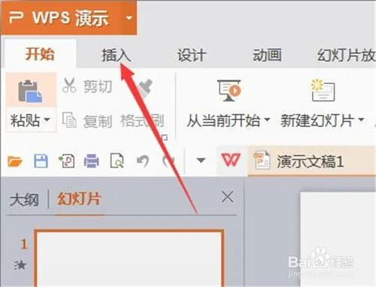Click the print icon
The width and height of the screenshot is (376, 287).
pyautogui.click(x=91, y=161)
